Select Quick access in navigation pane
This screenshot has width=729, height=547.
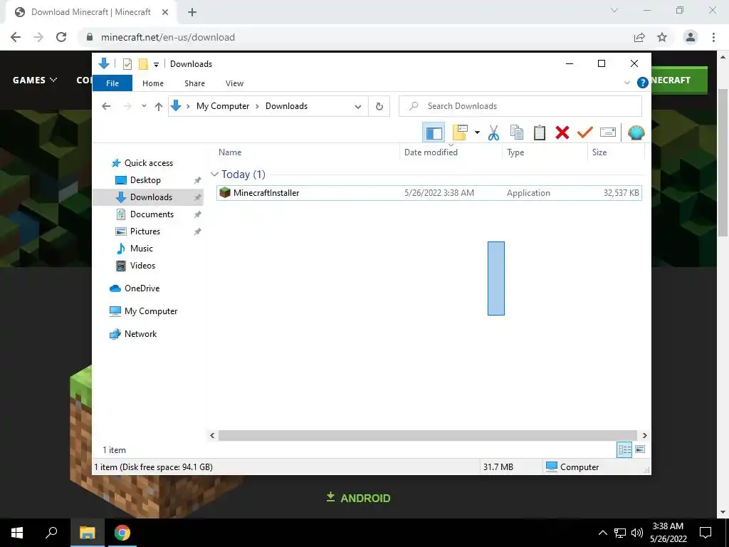click(x=149, y=163)
